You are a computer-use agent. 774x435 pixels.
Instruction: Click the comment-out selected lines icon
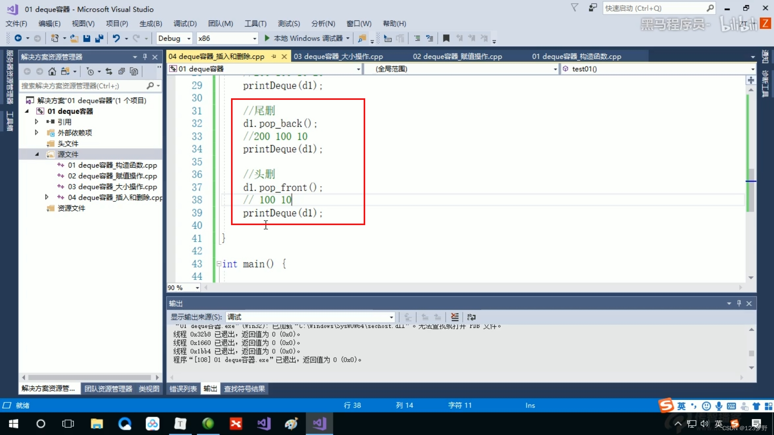tap(417, 38)
